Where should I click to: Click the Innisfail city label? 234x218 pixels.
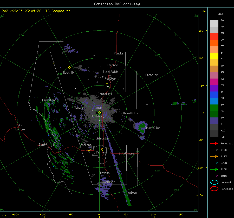coord(105,94)
